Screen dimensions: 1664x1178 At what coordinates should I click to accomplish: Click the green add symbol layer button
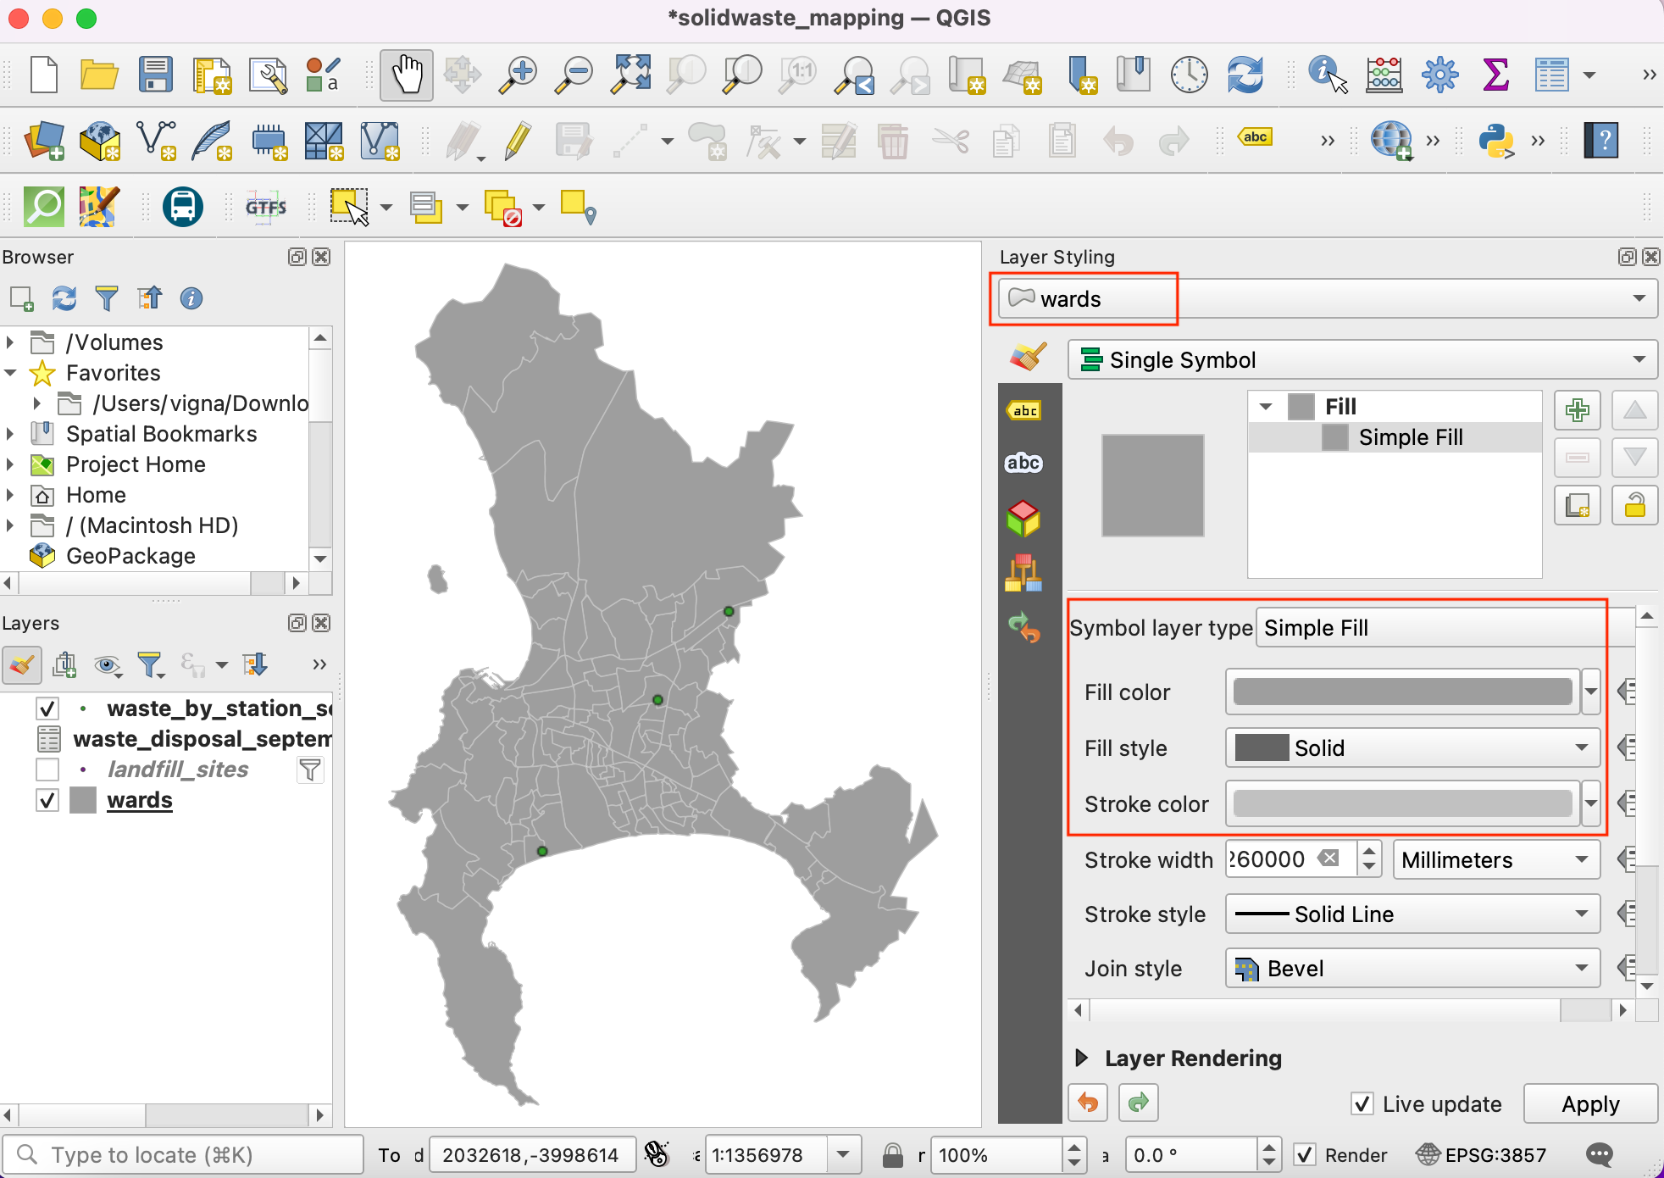(x=1577, y=411)
